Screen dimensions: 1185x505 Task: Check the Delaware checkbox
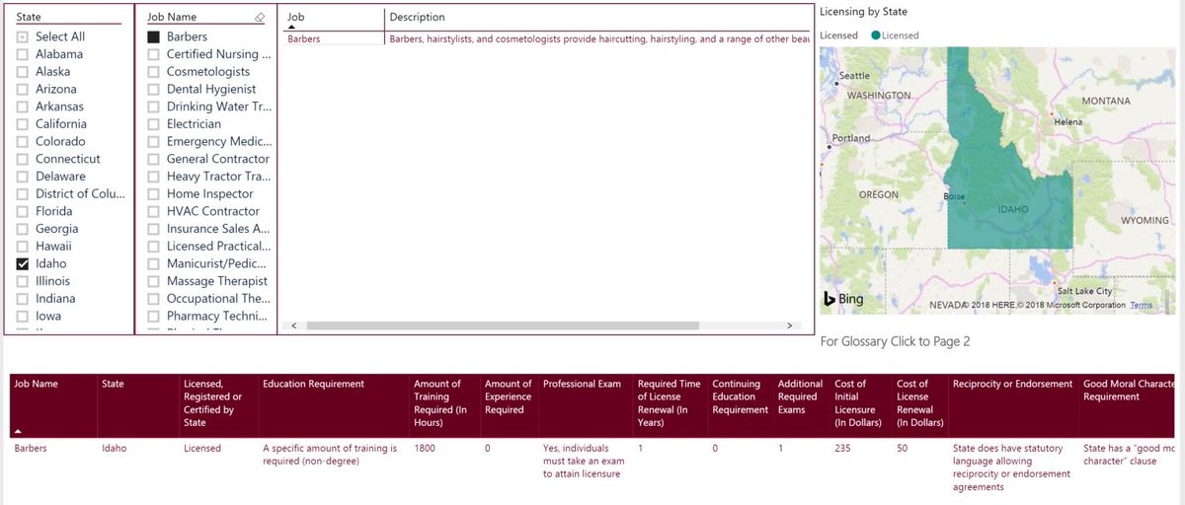[x=23, y=177]
